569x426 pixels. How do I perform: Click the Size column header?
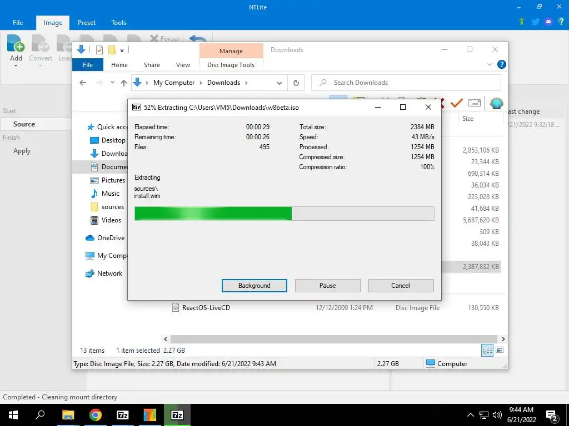click(468, 119)
